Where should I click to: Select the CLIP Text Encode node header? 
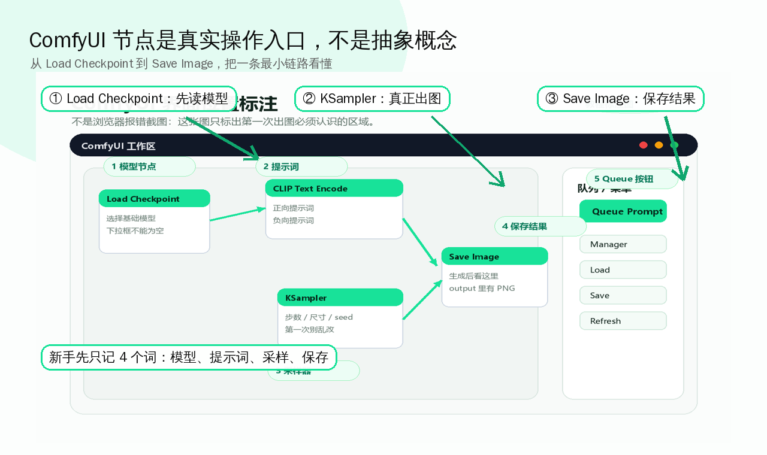coord(334,189)
